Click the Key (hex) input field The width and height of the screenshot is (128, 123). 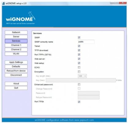point(81,80)
